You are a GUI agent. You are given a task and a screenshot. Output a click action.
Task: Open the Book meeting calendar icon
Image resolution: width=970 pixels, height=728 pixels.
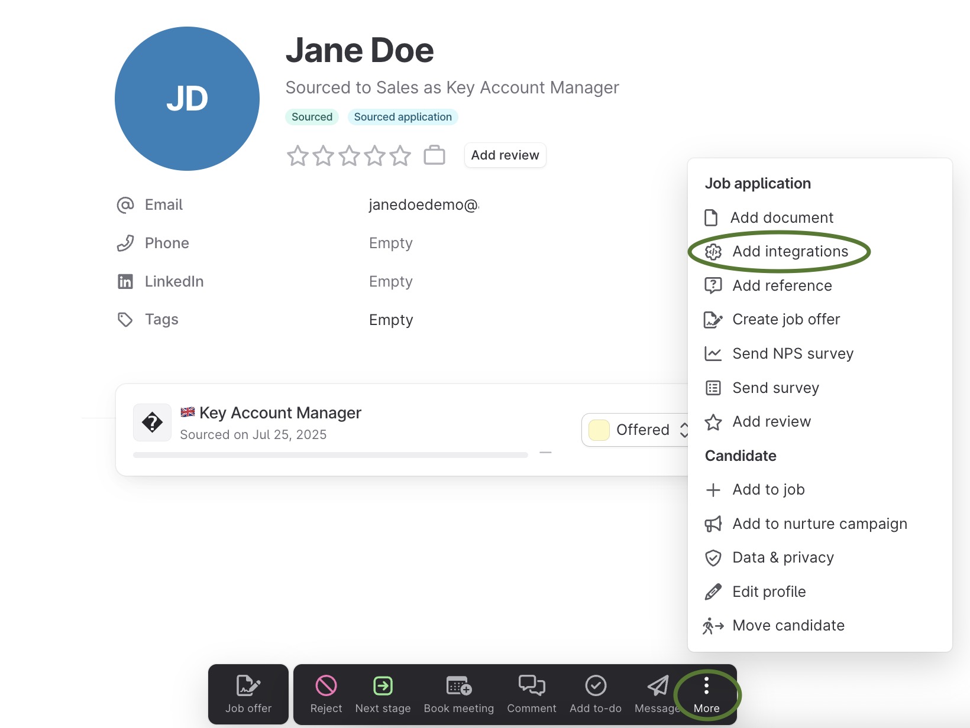pyautogui.click(x=458, y=685)
